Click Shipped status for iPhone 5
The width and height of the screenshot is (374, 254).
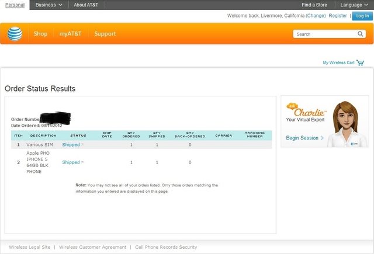click(71, 162)
